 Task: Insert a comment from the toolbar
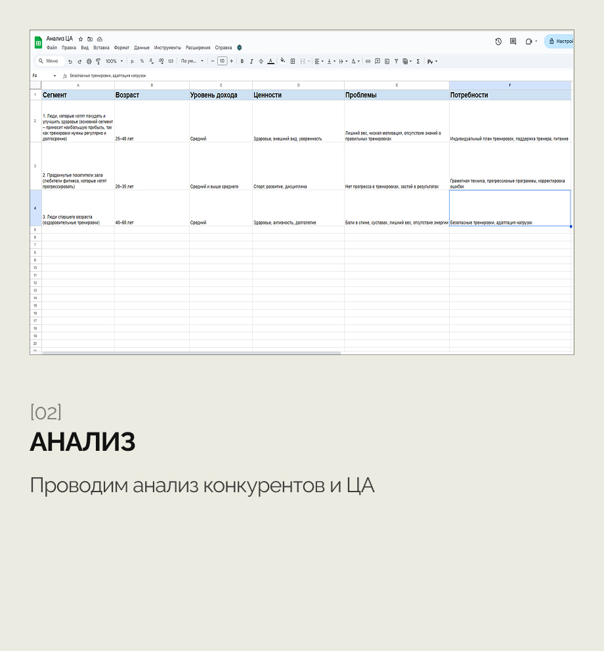point(377,62)
